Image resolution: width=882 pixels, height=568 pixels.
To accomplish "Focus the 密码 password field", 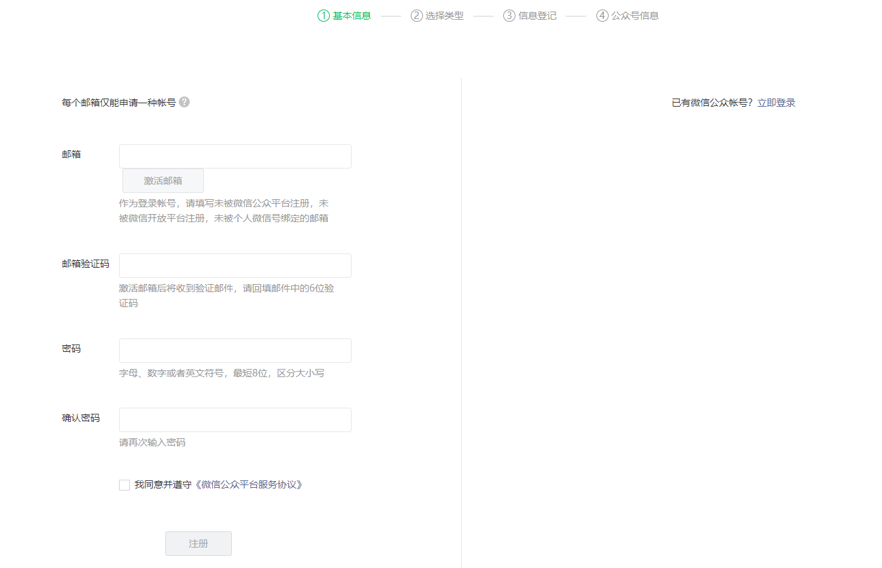I will tap(235, 351).
